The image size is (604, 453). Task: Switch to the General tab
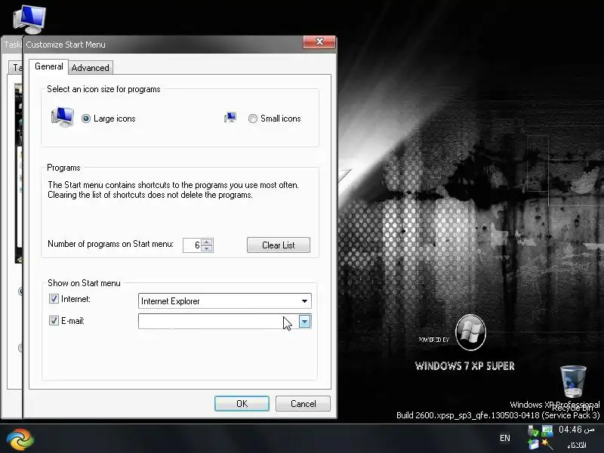pos(49,66)
